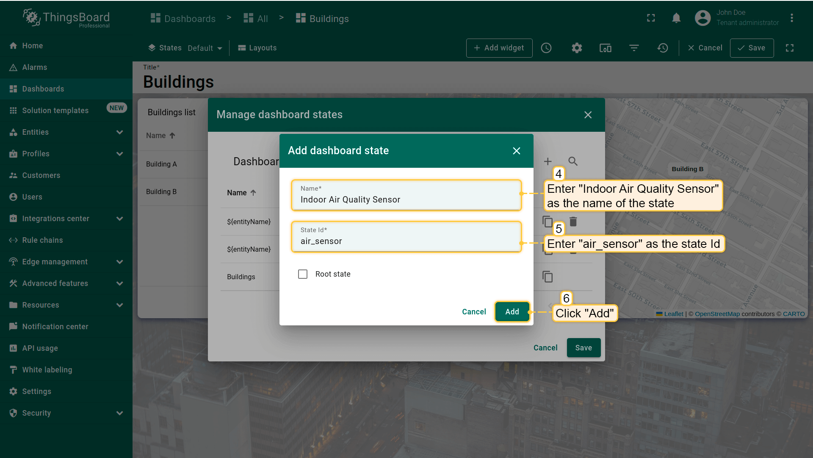The height and width of the screenshot is (458, 813).
Task: Click Add widget button
Action: (499, 48)
